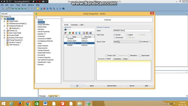
Task: Check the Mandatory checkbox
Action: (129, 56)
